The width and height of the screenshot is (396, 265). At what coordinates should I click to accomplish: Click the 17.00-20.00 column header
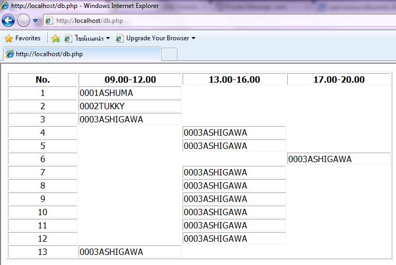point(339,79)
